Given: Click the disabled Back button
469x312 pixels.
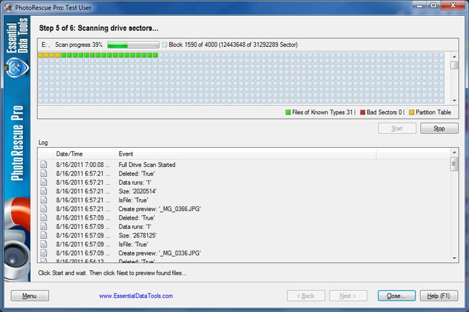Looking at the screenshot, I should click(x=306, y=296).
